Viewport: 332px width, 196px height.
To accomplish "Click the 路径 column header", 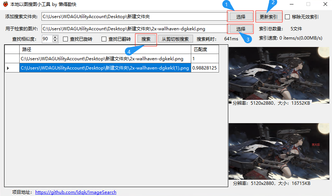I will (x=105, y=50).
